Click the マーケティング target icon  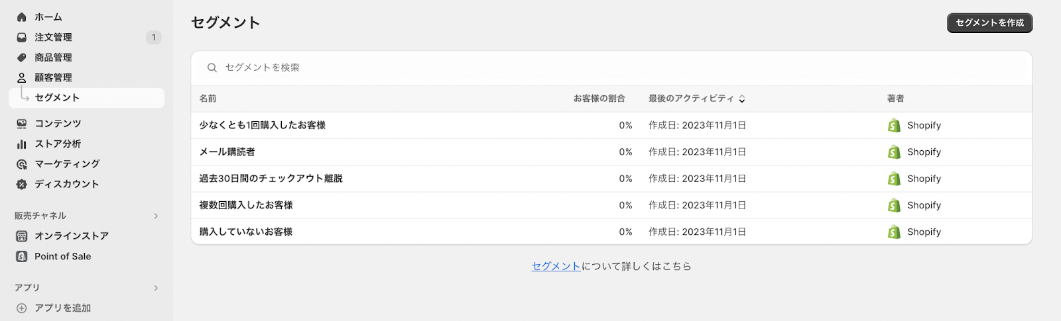[22, 164]
